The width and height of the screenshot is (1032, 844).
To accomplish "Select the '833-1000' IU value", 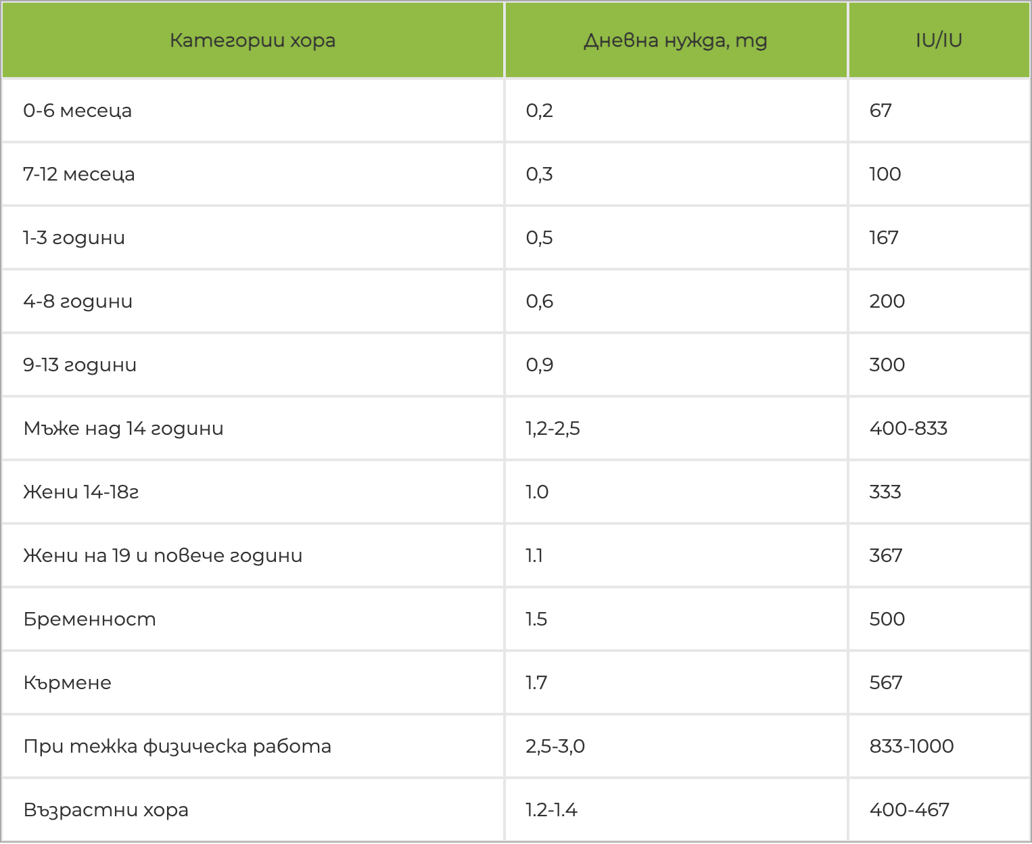I will (912, 747).
